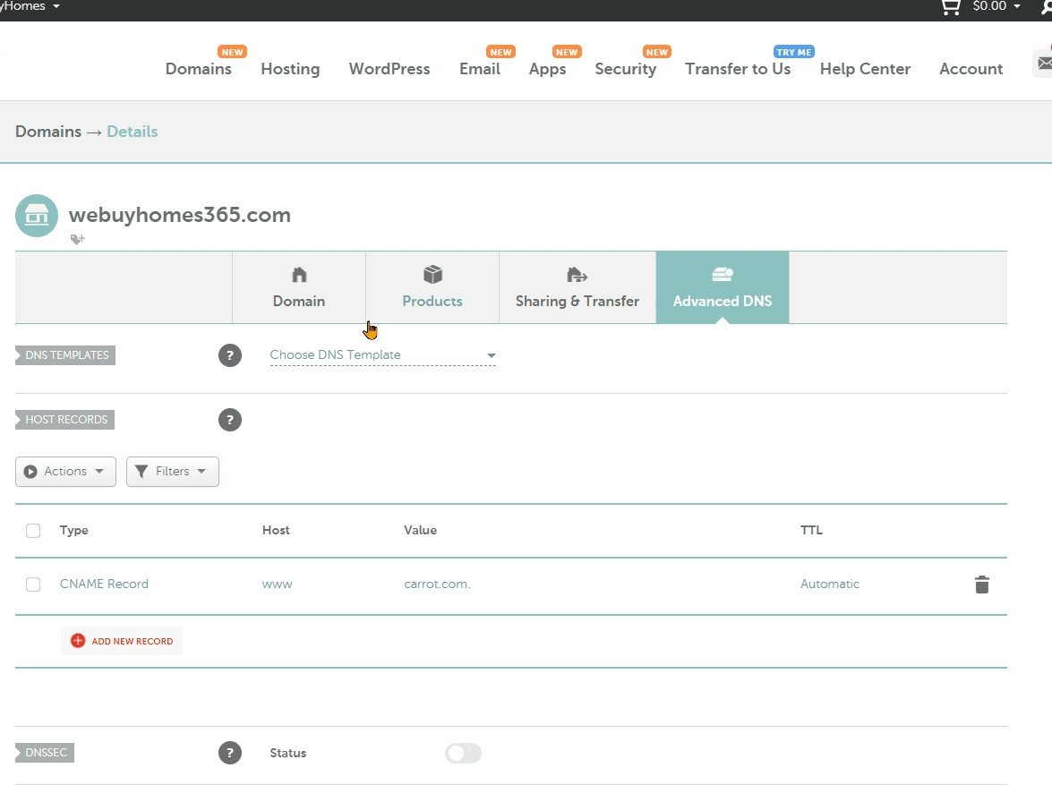Image resolution: width=1052 pixels, height=785 pixels.
Task: Click Add New Record button
Action: click(x=122, y=641)
